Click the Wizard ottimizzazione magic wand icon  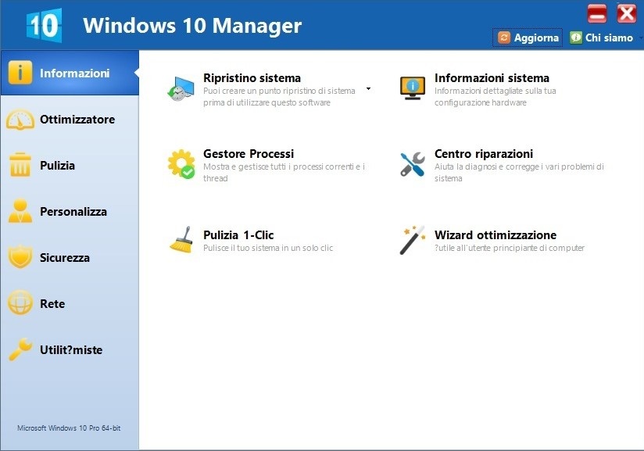[413, 240]
